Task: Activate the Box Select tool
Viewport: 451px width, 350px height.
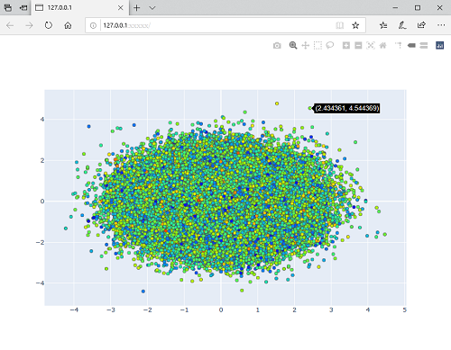Action: [x=318, y=45]
